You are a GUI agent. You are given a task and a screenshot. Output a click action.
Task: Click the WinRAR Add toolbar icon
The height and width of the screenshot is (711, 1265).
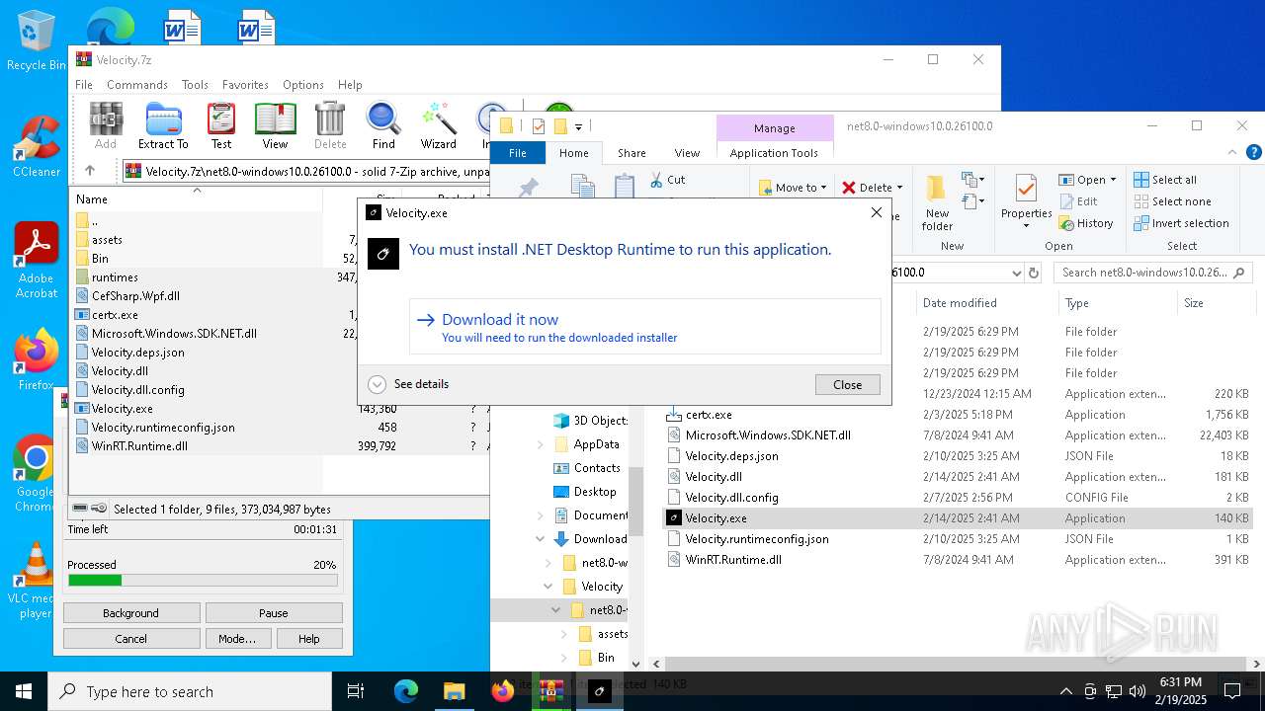tap(106, 125)
